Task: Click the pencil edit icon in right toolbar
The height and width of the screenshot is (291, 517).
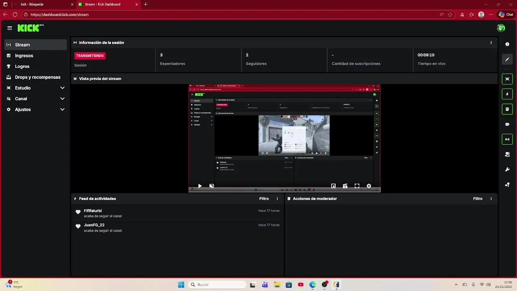Action: pos(507,59)
